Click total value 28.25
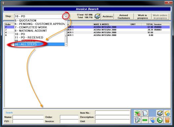This screenshot has width=174, height=127. pyautogui.click(x=150, y=30)
